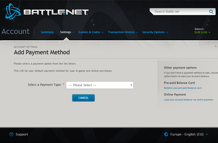Click the region selector chevron arrow
This screenshot has height=143, width=218.
tap(207, 134)
